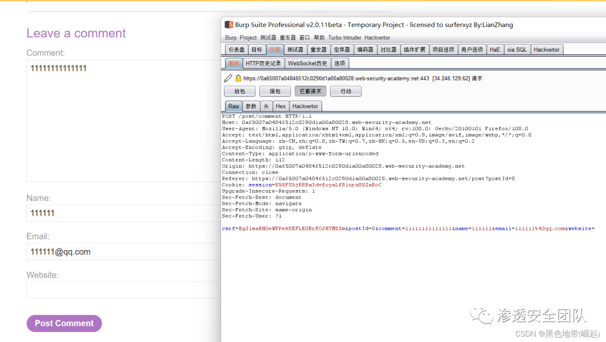Image resolution: width=606 pixels, height=342 pixels.
Task: Click the Host header line in request
Action: click(327, 122)
